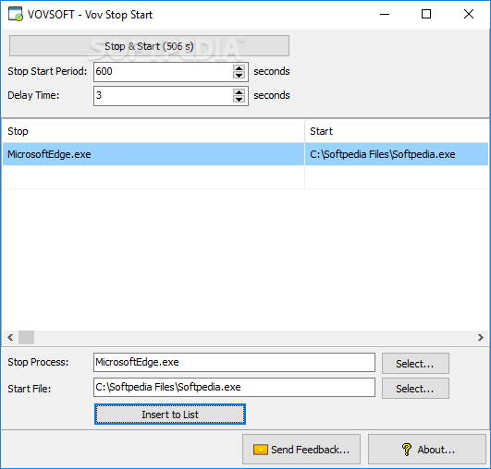Click the question mark icon on About
Viewport: 491px width, 469px height.
tap(407, 450)
